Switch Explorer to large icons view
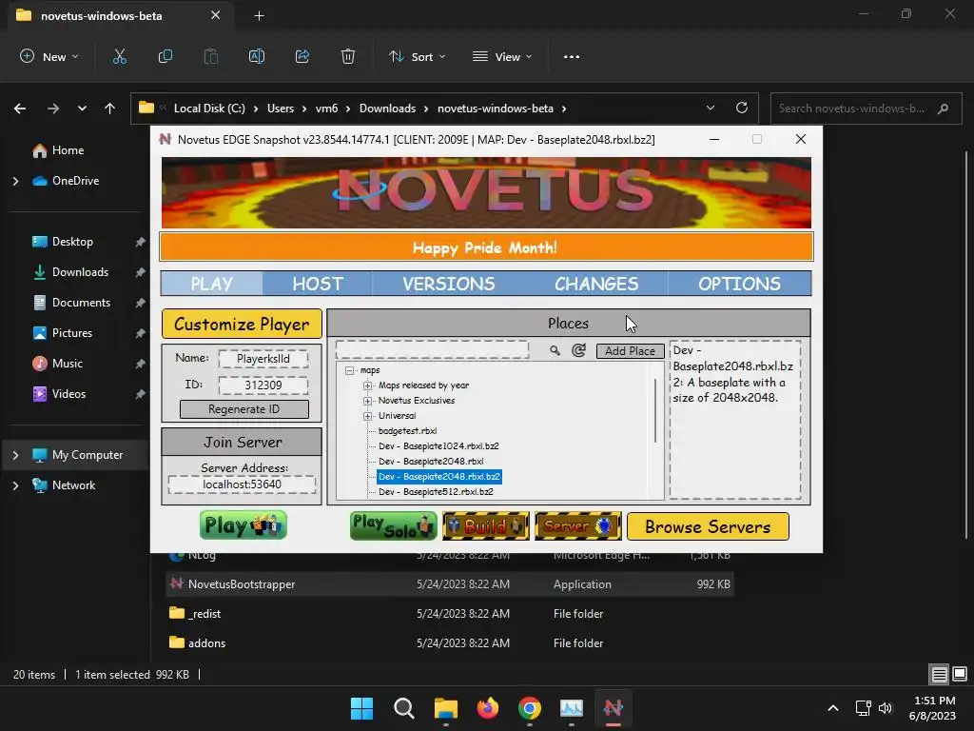 [960, 675]
